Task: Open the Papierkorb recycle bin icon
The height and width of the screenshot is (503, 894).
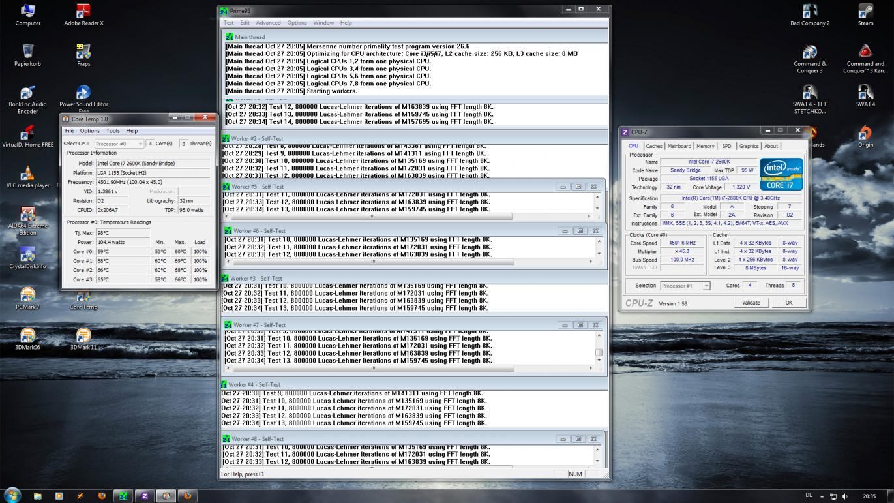Action: point(28,55)
